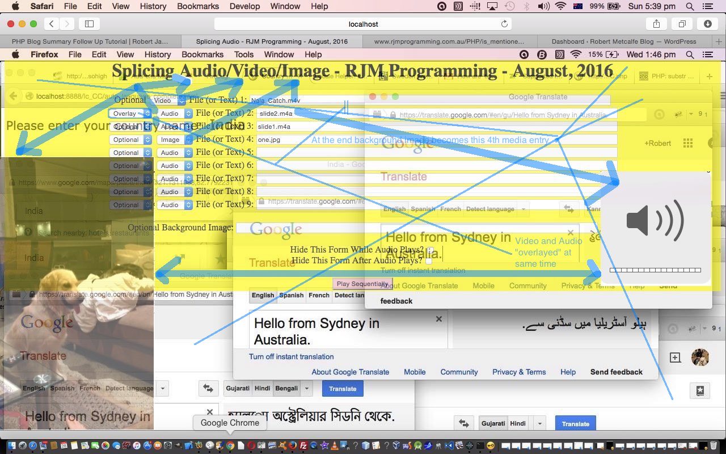The width and height of the screenshot is (726, 454).
Task: Open the History menu in Safari
Action: tap(153, 6)
